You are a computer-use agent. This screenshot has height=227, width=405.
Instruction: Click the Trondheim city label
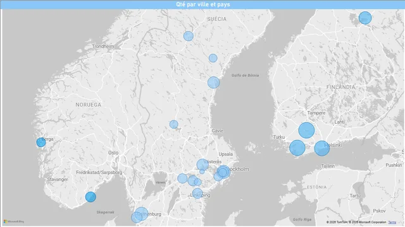[103, 46]
